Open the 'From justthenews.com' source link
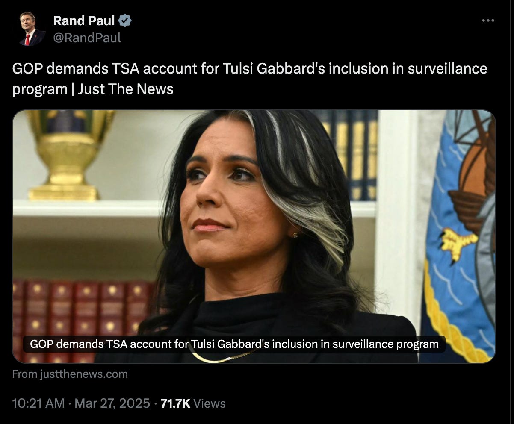Viewport: 514px width, 424px height. (70, 374)
